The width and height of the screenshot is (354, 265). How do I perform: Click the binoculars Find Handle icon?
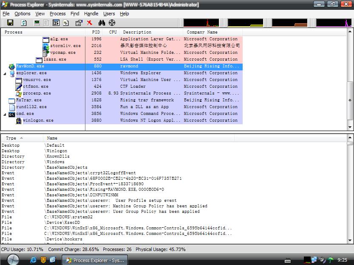[x=102, y=23]
